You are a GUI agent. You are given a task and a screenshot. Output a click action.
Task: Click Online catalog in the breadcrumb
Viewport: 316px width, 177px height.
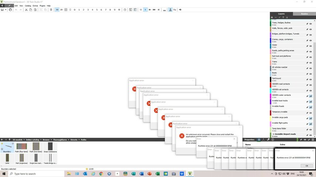tap(32, 140)
